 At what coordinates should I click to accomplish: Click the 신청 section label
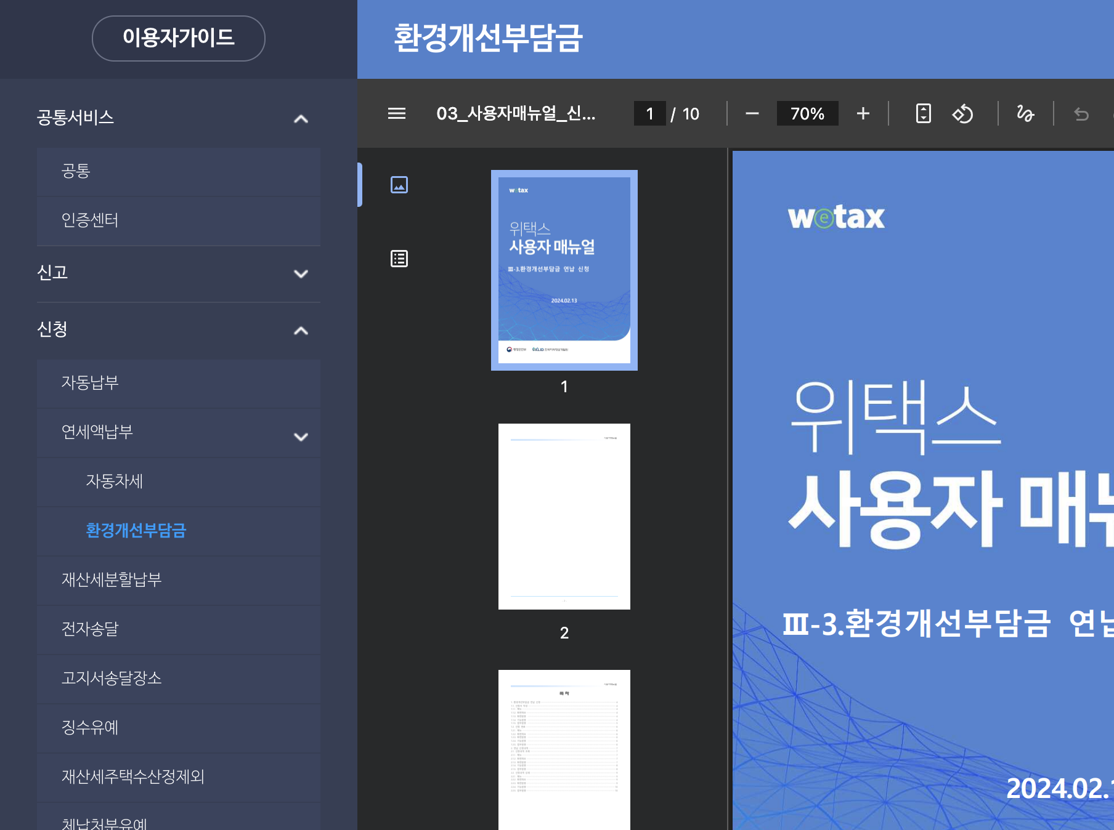(x=52, y=329)
